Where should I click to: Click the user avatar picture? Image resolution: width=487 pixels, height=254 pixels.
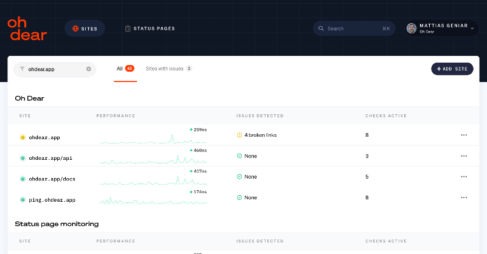tap(412, 28)
